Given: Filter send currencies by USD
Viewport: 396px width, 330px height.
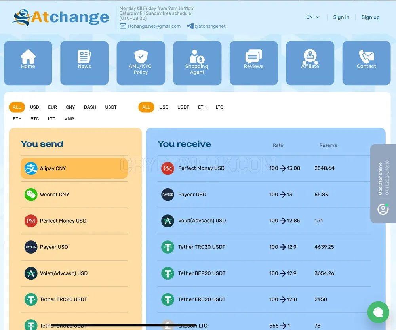Looking at the screenshot, I should [34, 107].
